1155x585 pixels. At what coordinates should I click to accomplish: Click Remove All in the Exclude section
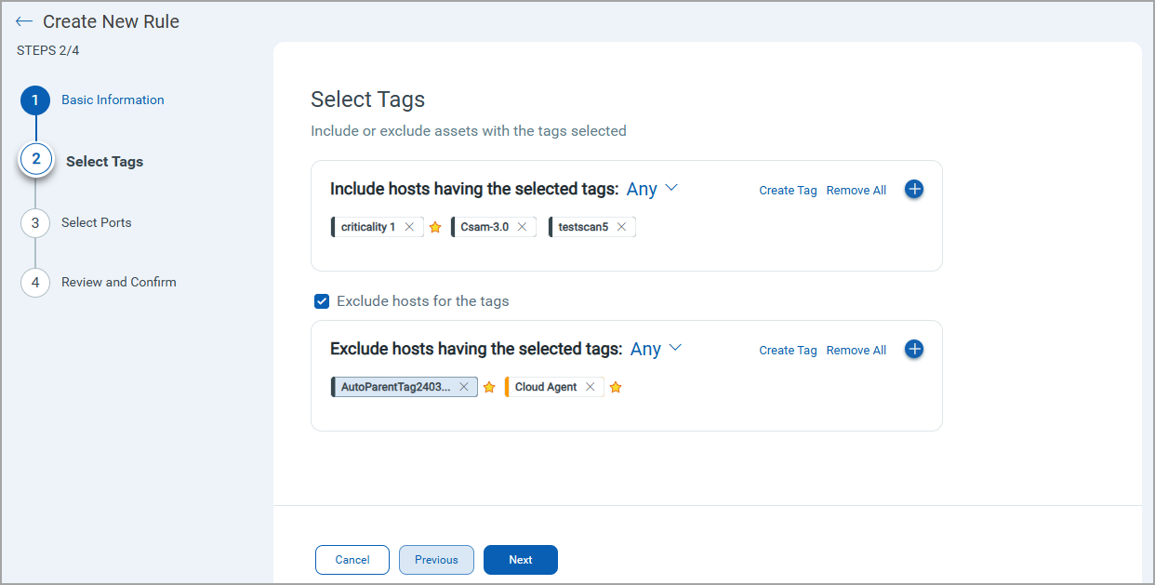[856, 351]
